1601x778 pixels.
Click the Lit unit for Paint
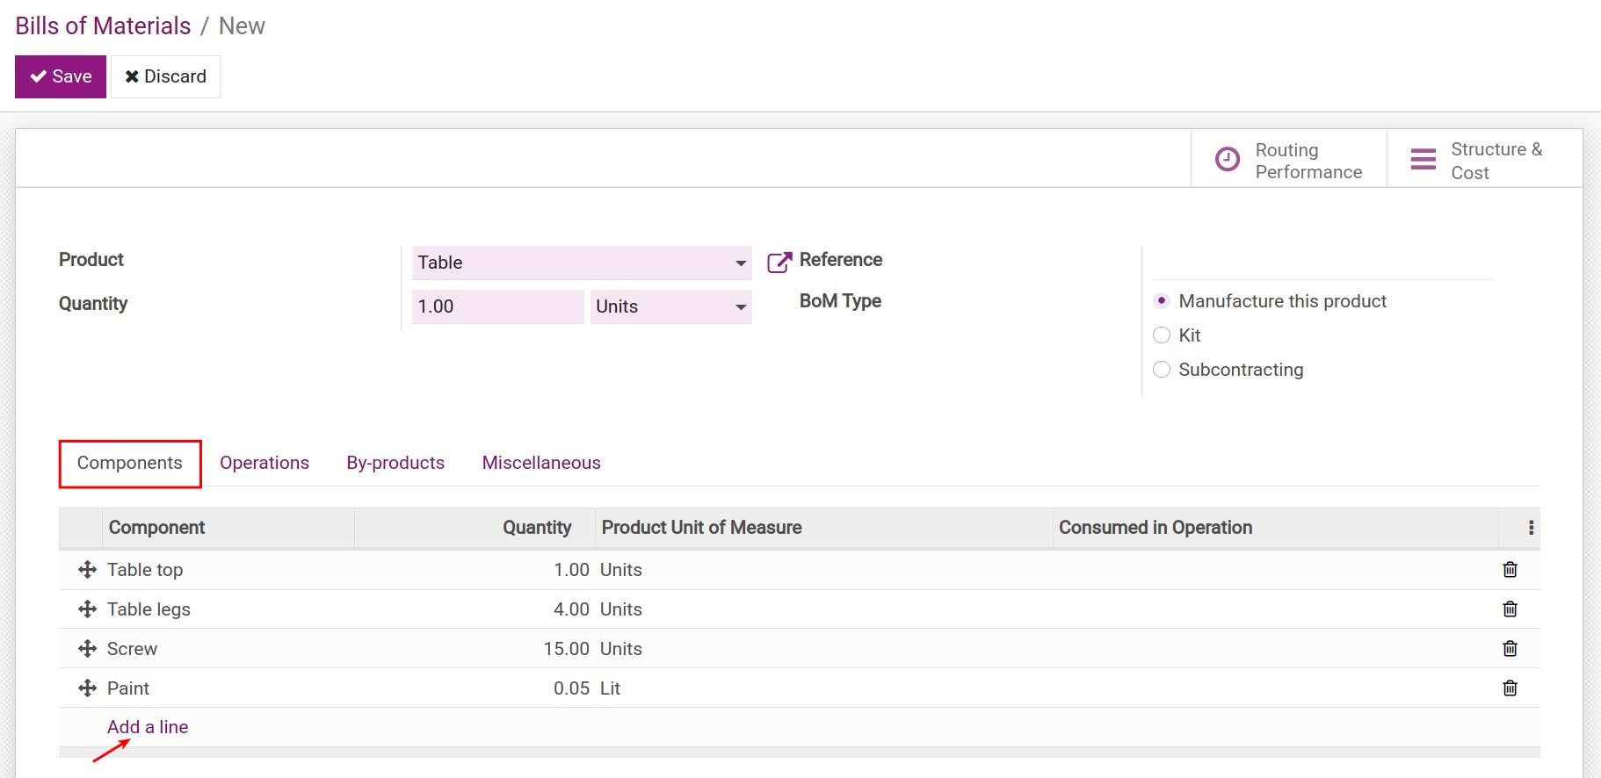pos(610,688)
